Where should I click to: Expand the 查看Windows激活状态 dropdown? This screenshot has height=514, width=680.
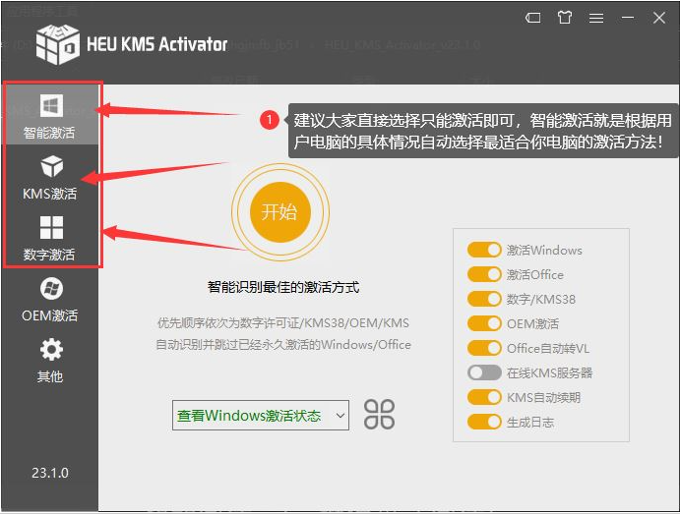coord(261,416)
